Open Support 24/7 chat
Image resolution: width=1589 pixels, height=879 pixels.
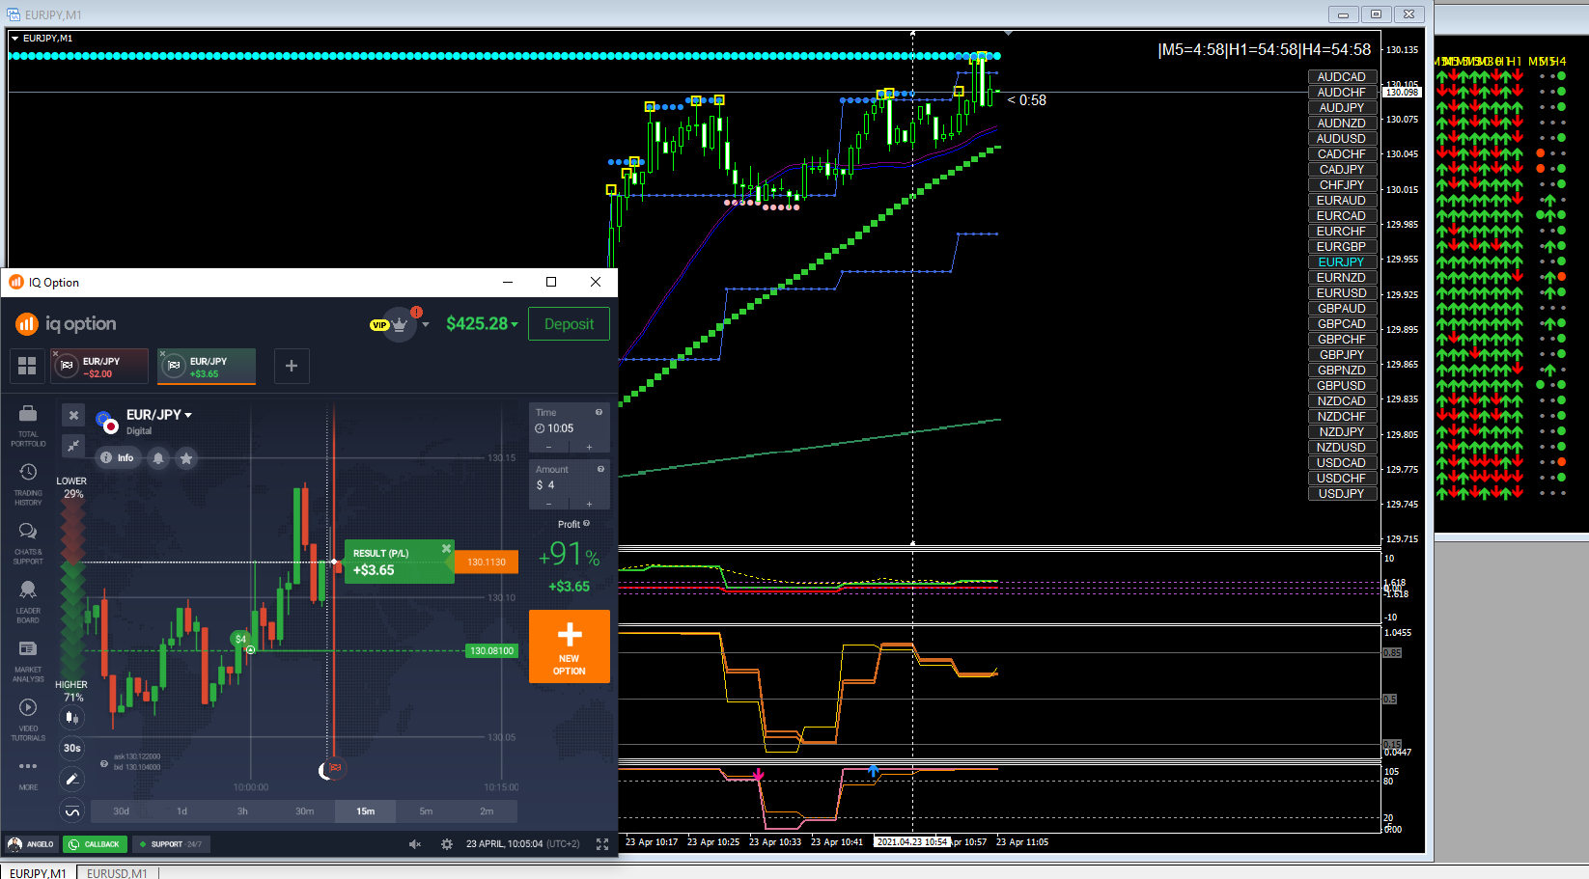coord(170,844)
